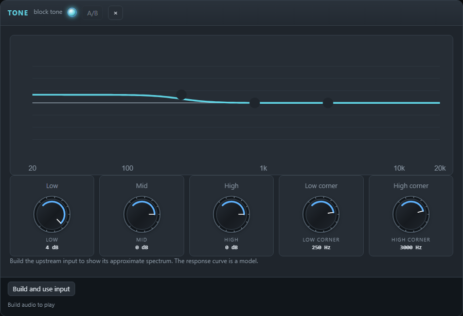Click the 4 dB Low value
The height and width of the screenshot is (316, 463).
52,248
